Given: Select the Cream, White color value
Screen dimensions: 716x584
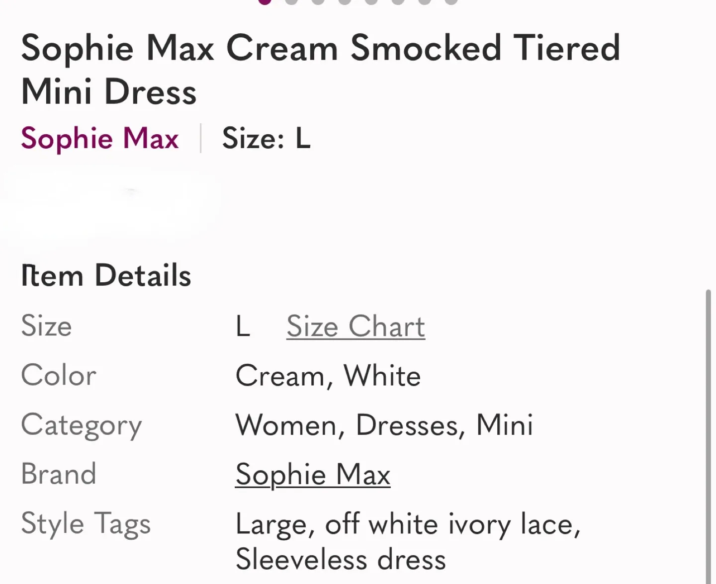Looking at the screenshot, I should click(x=328, y=376).
